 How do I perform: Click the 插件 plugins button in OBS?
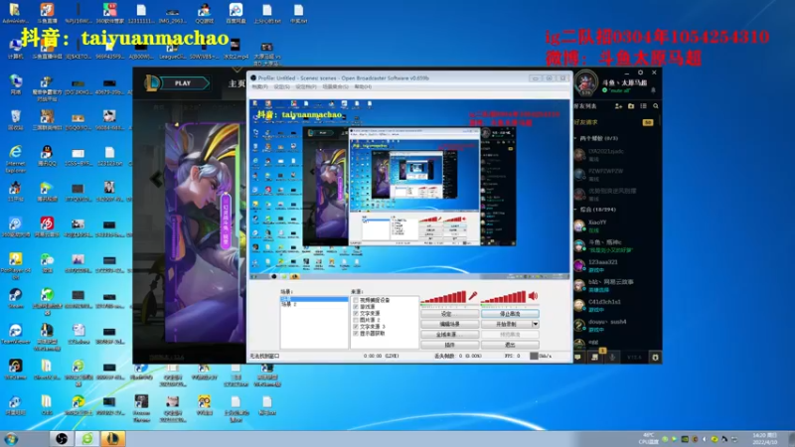(449, 345)
